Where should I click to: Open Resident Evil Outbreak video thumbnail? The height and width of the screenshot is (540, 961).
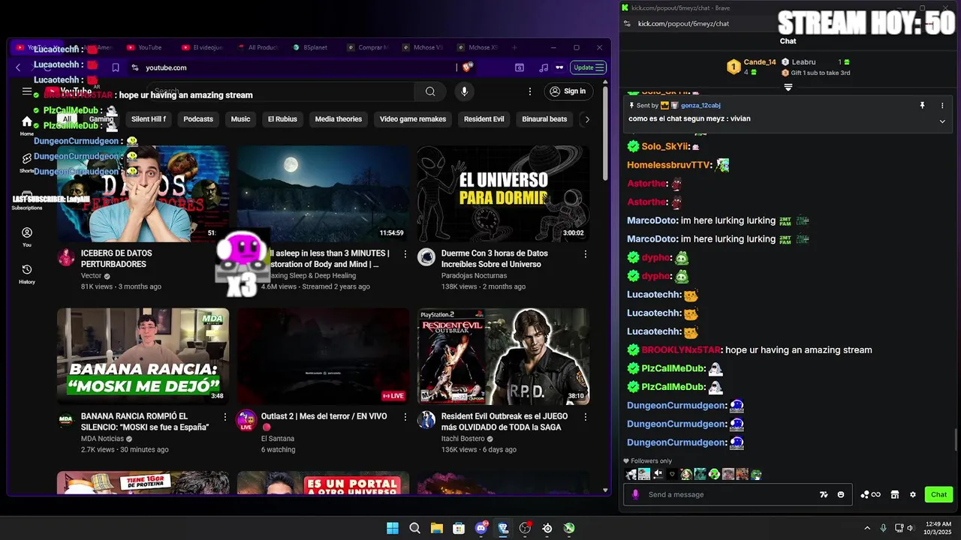click(503, 356)
